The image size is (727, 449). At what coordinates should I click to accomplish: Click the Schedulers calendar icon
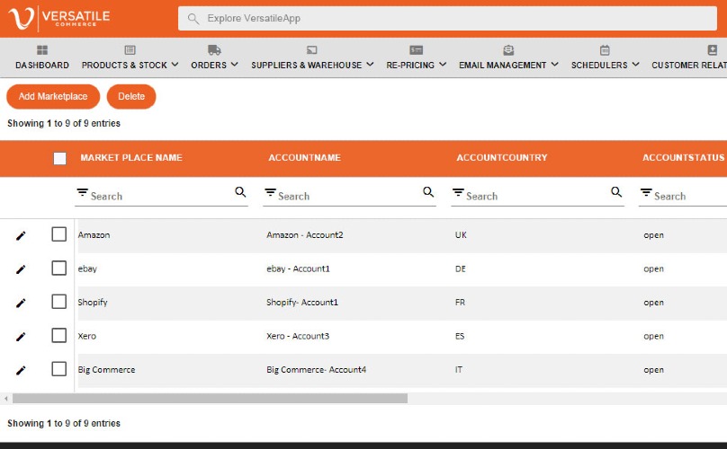tap(605, 50)
